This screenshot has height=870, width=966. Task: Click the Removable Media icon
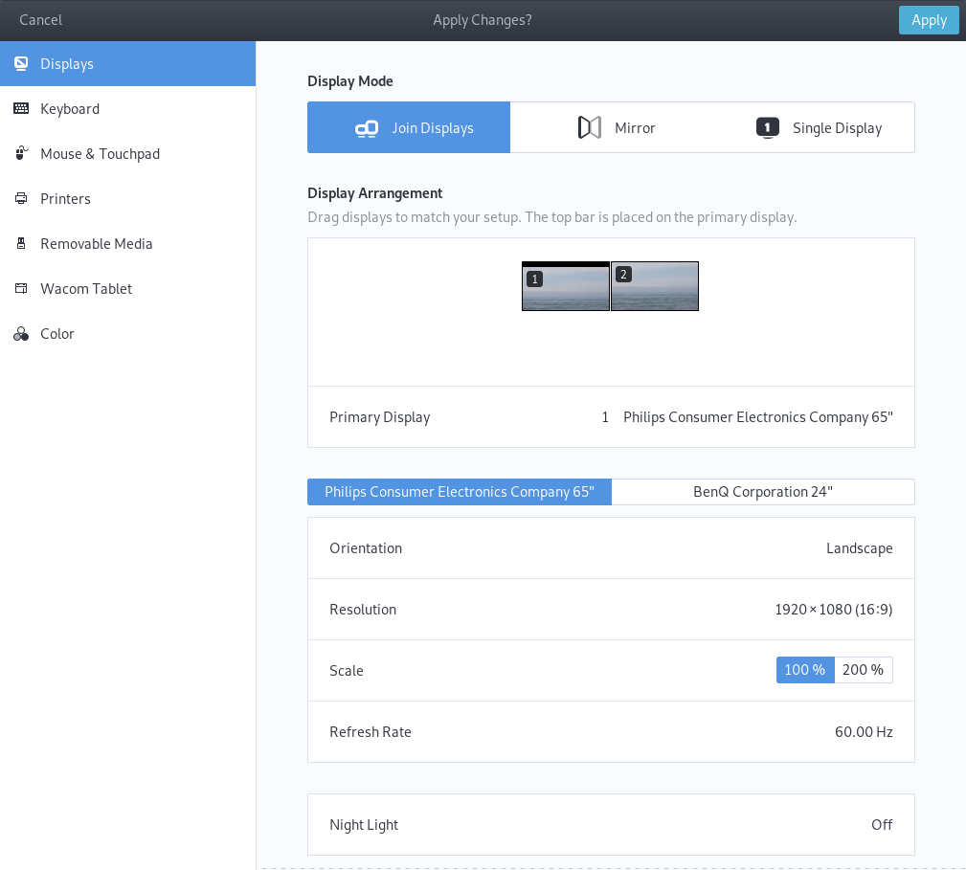pos(20,244)
